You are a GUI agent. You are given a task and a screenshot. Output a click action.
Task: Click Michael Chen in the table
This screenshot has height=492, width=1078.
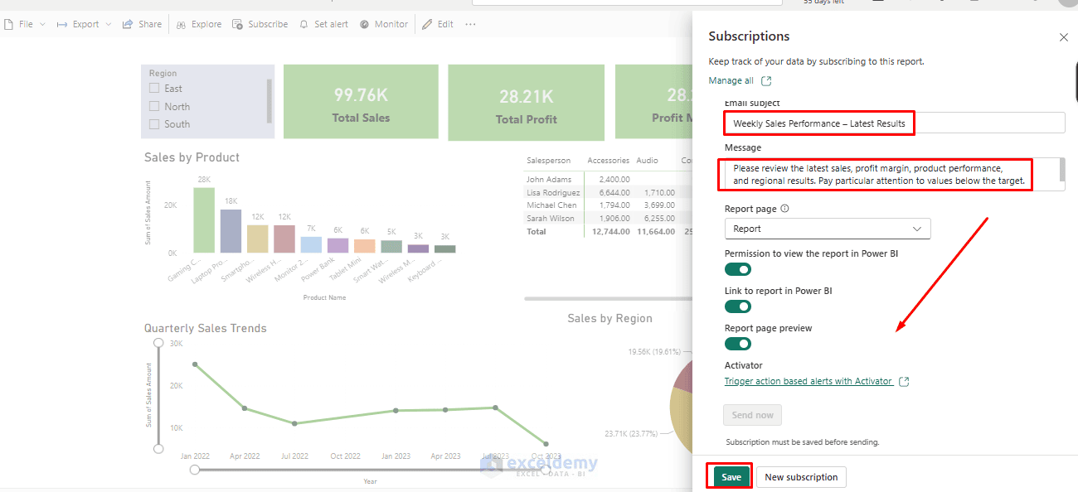click(x=551, y=205)
